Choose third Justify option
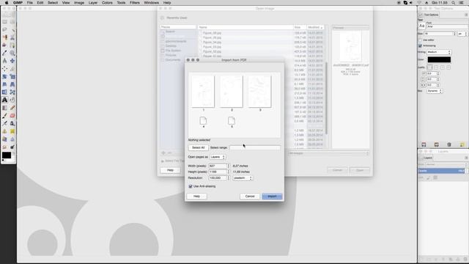The width and height of the screenshot is (469, 264). (x=443, y=67)
